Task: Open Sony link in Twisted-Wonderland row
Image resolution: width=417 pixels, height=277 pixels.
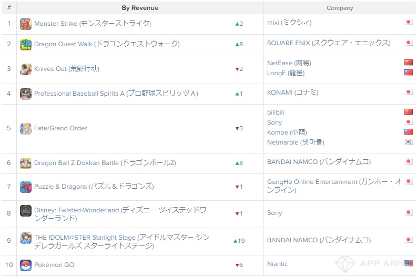Action: [274, 213]
